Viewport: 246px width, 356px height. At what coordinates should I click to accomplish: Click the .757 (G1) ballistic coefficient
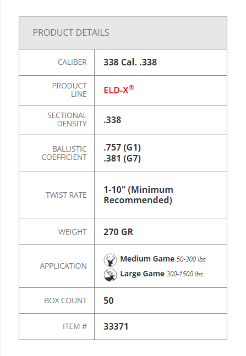(122, 147)
